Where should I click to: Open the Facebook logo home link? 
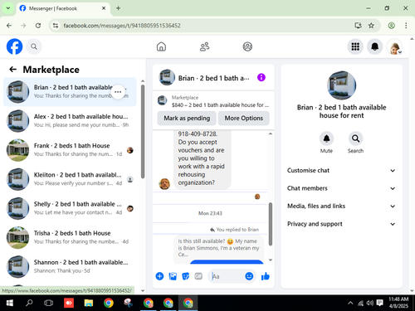coord(14,46)
